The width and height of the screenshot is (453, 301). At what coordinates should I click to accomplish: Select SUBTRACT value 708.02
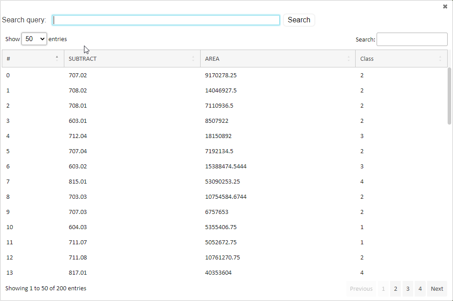coord(78,90)
